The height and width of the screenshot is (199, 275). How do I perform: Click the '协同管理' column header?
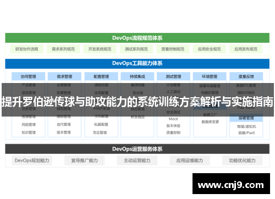28,76
